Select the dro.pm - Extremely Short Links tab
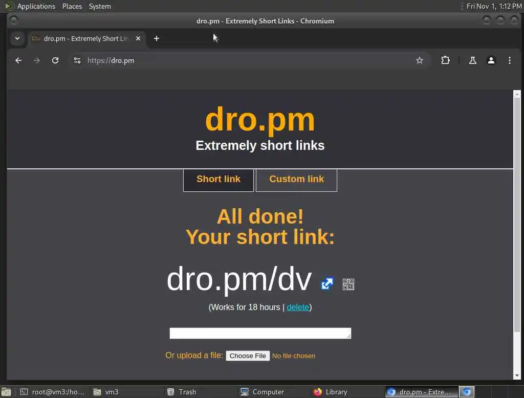 coord(86,38)
